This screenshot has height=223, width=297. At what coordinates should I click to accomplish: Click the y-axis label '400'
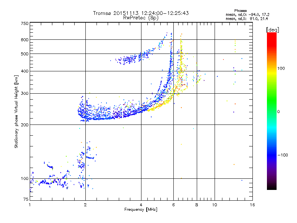click(x=25, y=71)
